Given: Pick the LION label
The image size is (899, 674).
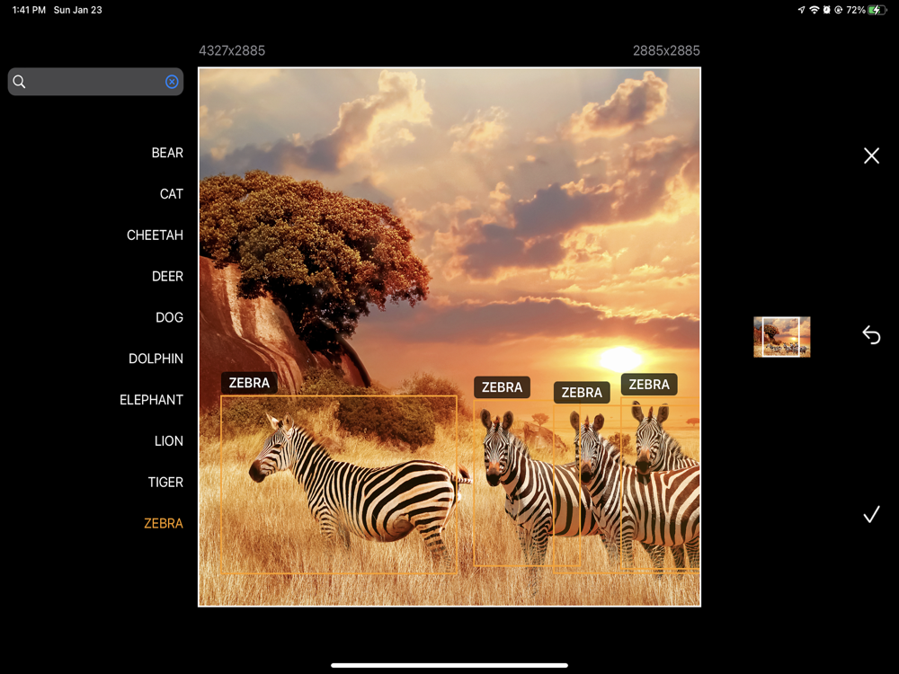Looking at the screenshot, I should click(x=169, y=441).
